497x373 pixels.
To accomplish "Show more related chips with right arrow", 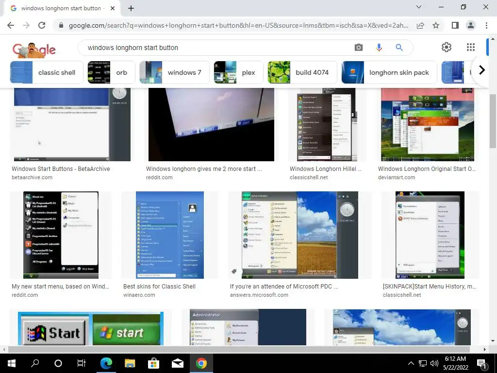I will pyautogui.click(x=482, y=70).
